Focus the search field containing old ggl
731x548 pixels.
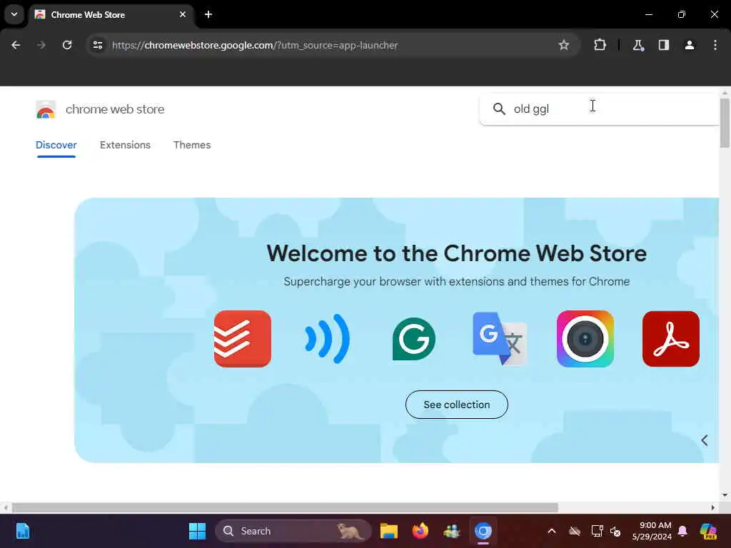tap(599, 109)
